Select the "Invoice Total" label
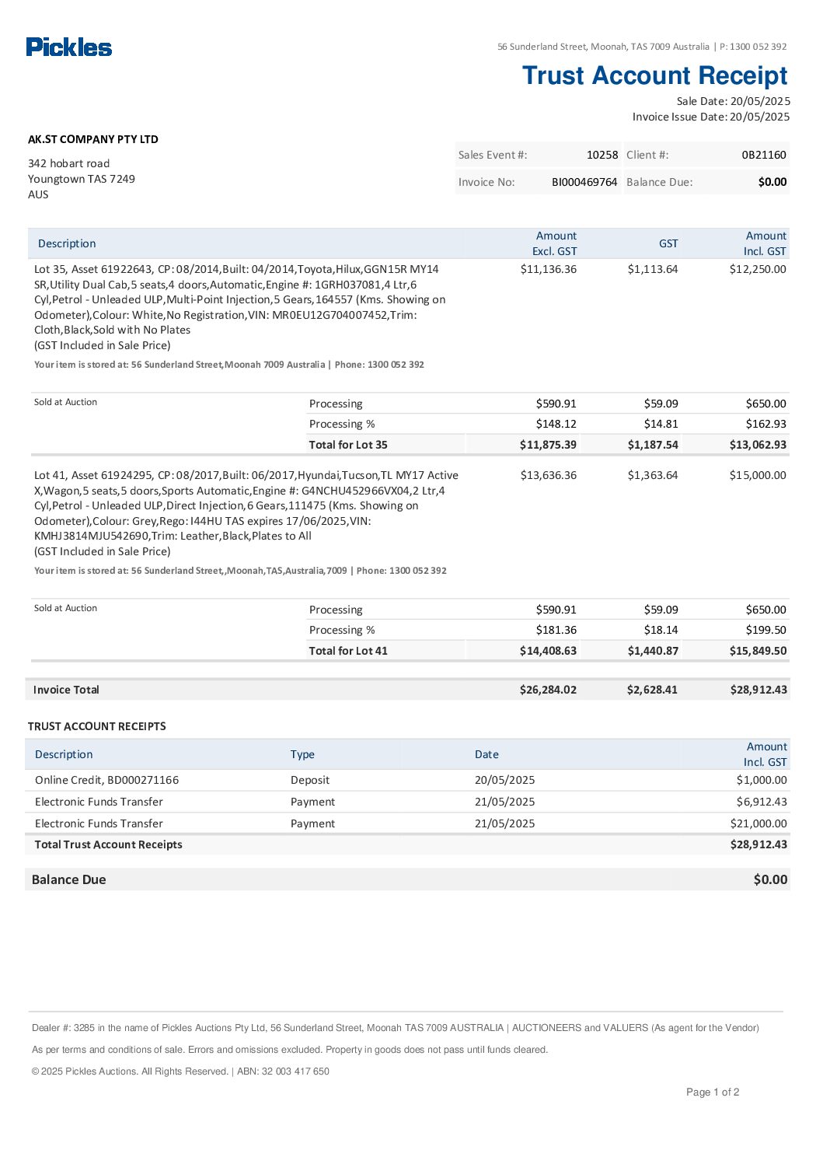This screenshot has height=1164, width=823. [67, 690]
